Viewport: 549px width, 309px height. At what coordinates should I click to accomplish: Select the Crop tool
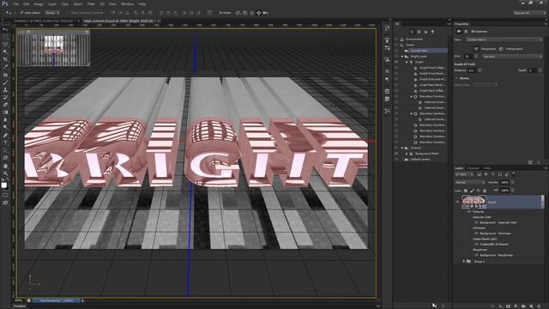pos(5,59)
